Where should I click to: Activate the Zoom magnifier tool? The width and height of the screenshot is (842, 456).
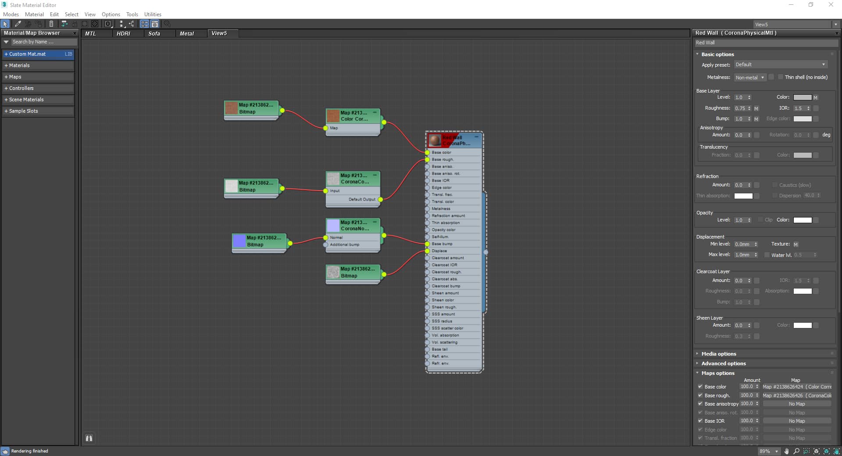[x=796, y=451]
